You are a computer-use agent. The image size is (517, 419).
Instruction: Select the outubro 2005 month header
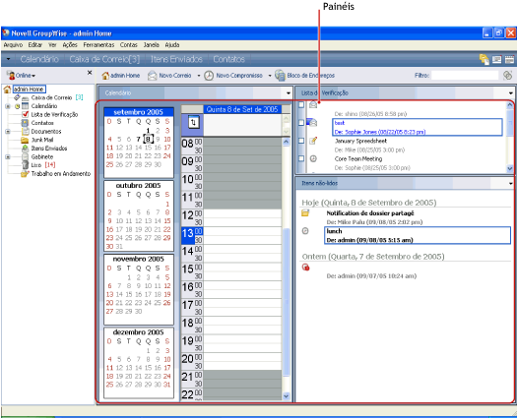(x=139, y=186)
